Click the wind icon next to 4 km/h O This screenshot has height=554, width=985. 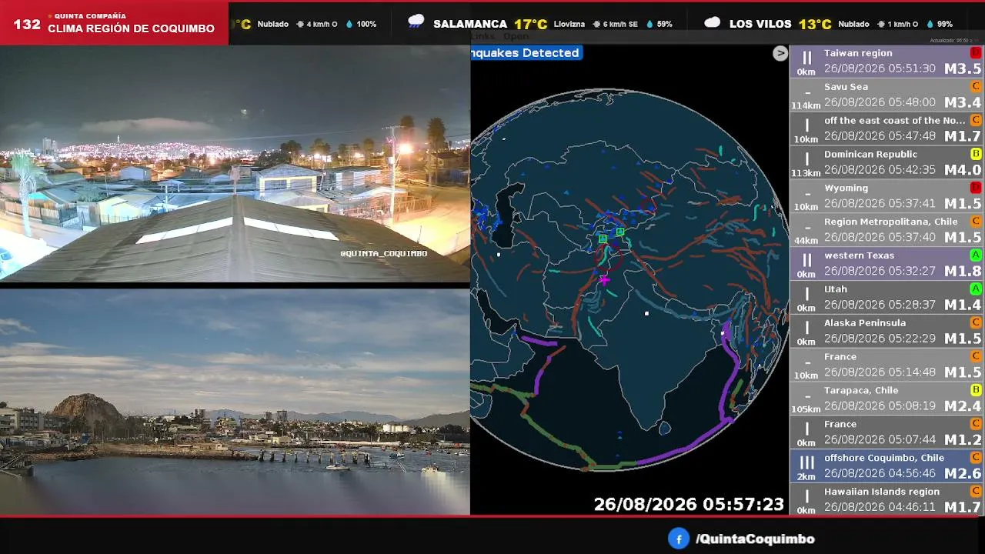300,24
